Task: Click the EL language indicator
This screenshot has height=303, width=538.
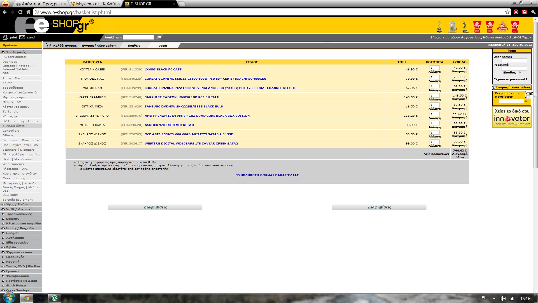Action: (484, 298)
